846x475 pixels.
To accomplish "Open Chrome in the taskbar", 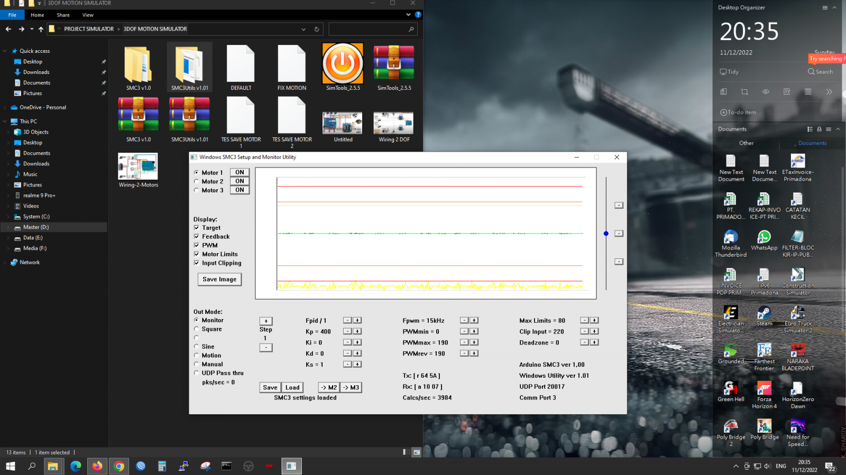I will click(x=119, y=466).
